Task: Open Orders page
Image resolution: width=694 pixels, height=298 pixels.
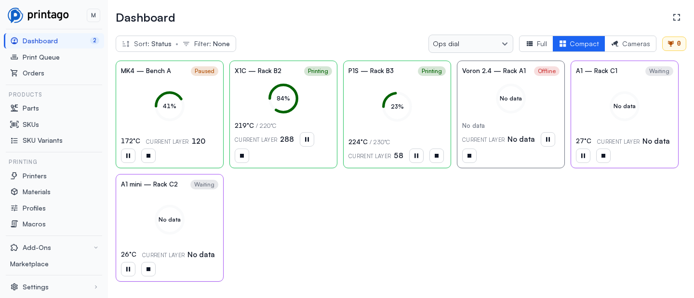Action: pos(54,73)
